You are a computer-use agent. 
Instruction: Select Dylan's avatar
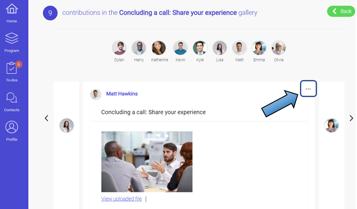pos(119,48)
